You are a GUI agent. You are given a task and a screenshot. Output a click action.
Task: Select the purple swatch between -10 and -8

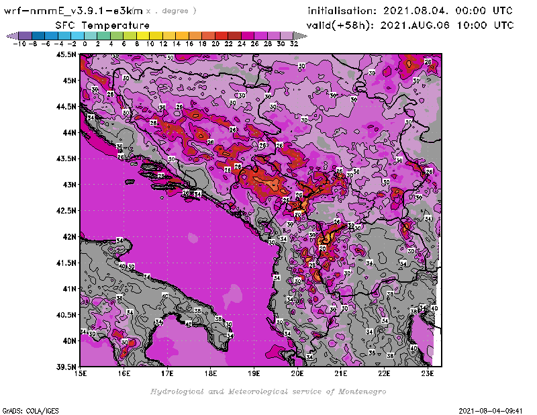(26, 36)
